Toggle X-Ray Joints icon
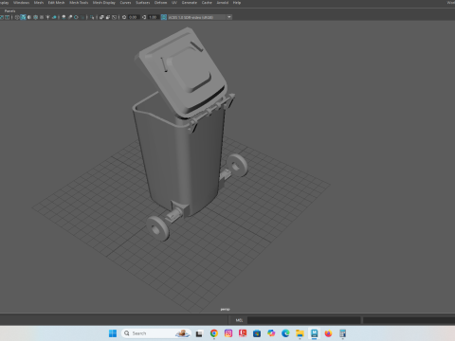 click(114, 17)
